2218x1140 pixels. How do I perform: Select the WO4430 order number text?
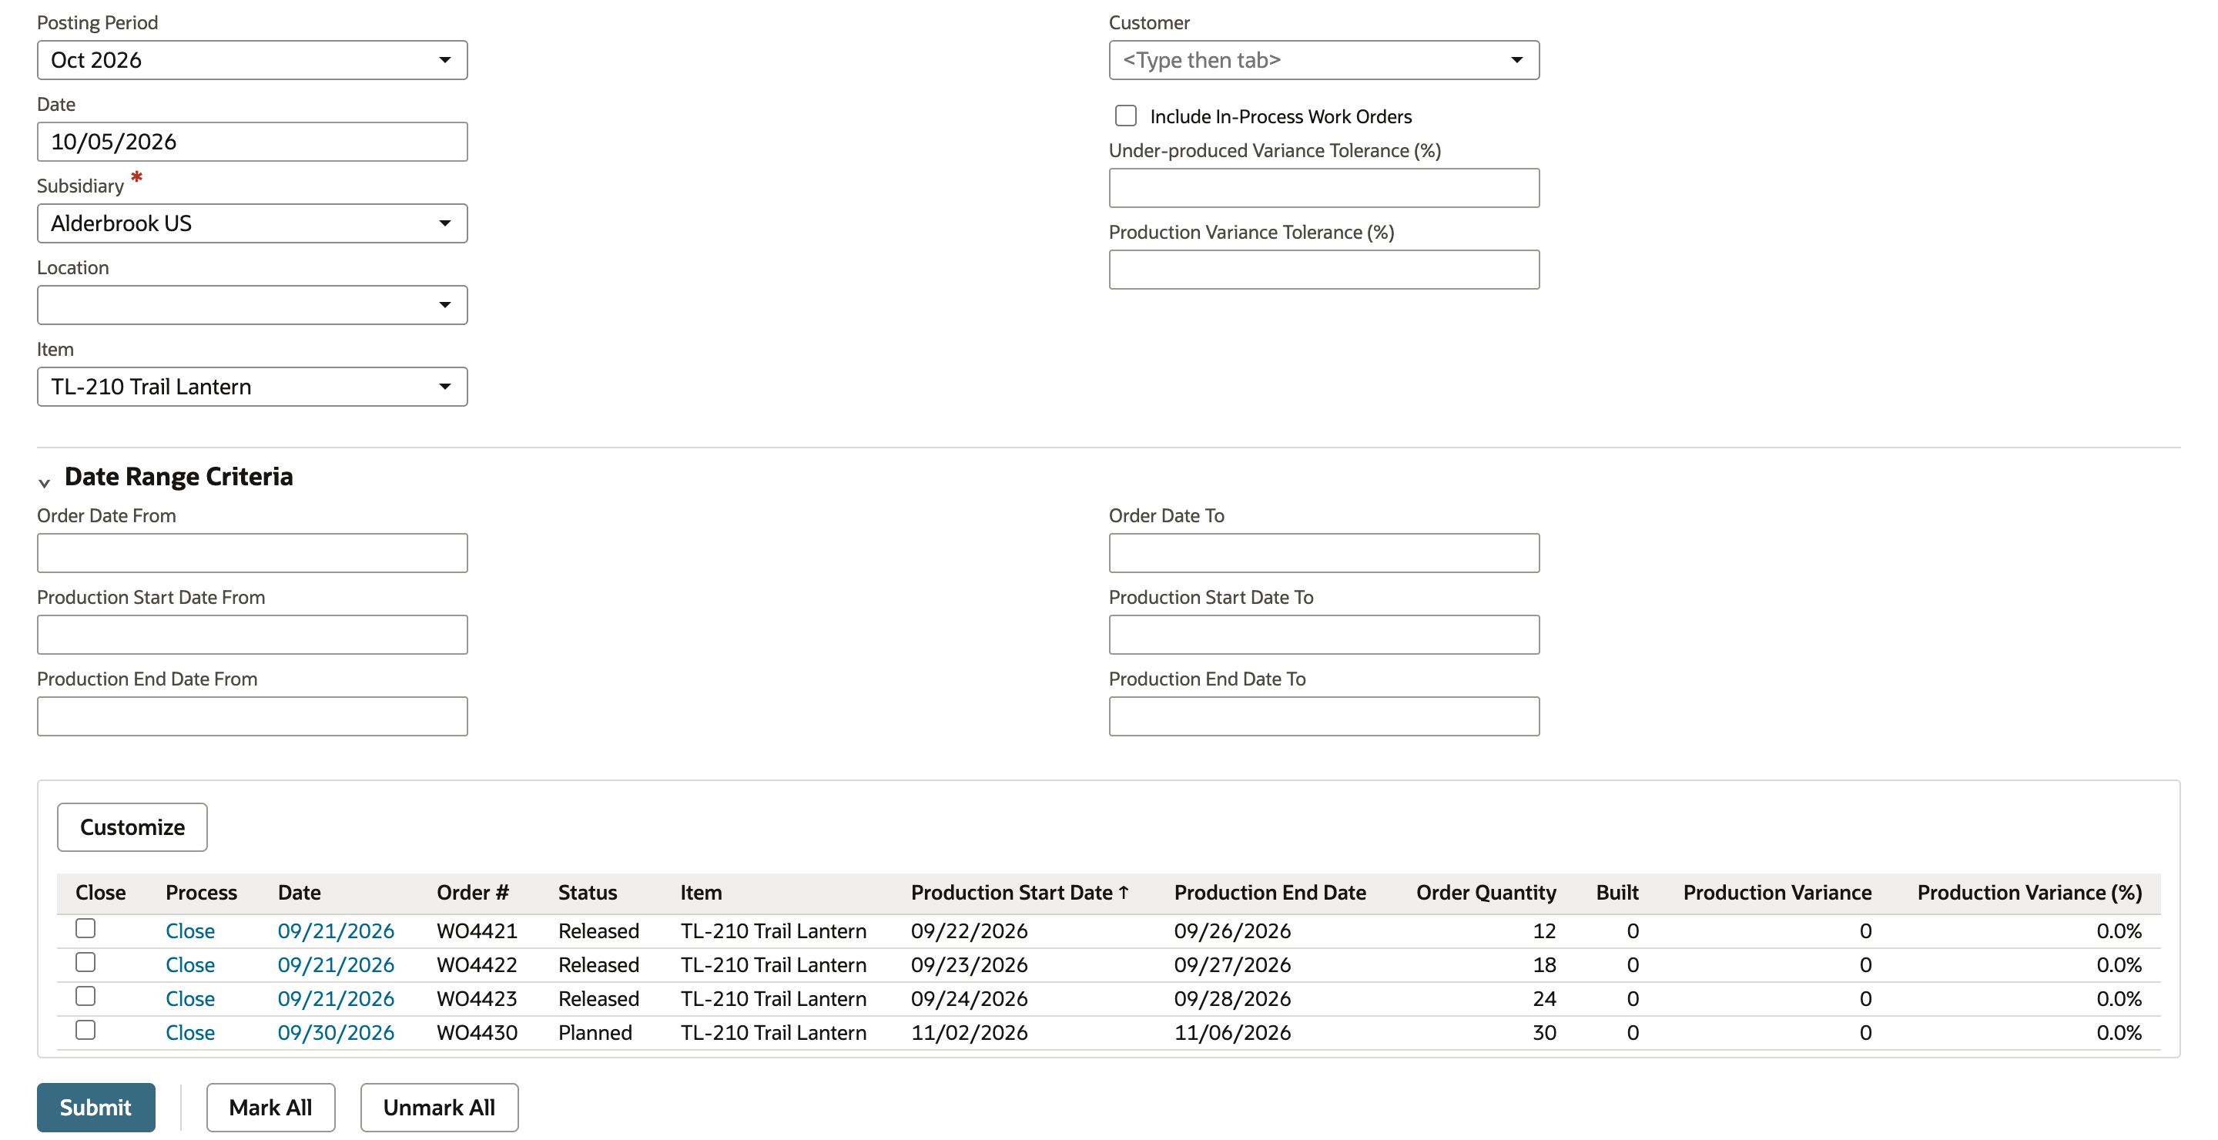click(x=477, y=1033)
